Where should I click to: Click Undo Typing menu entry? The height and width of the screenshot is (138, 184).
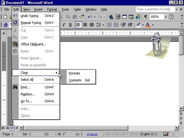pos(36,16)
